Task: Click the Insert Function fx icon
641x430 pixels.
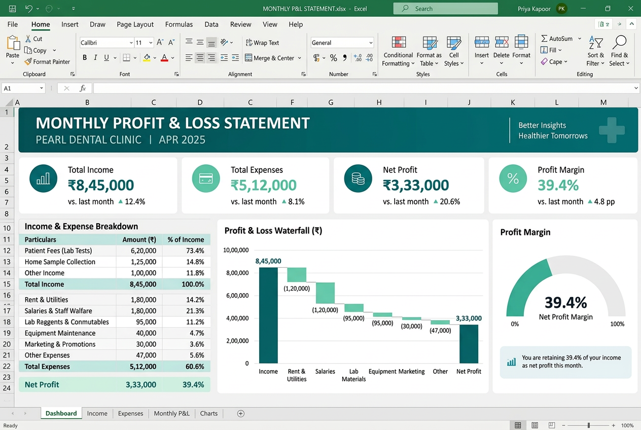Action: [83, 88]
